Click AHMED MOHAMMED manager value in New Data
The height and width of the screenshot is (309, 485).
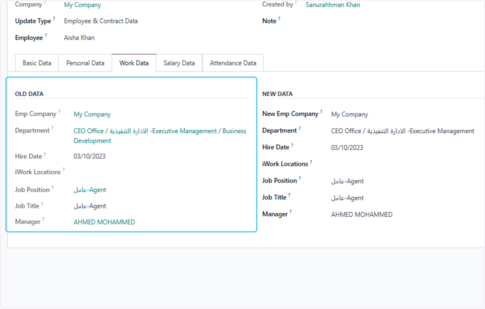[362, 214]
